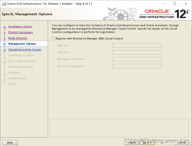Click the Prerequisite Checks step text
Viewport: 192px width, 146px height.
click(x=21, y=67)
